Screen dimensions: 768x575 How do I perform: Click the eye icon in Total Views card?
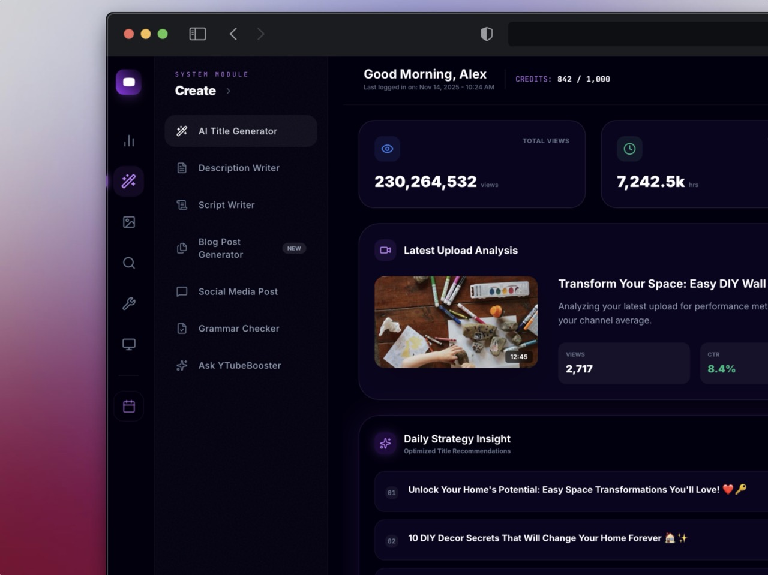pos(387,149)
